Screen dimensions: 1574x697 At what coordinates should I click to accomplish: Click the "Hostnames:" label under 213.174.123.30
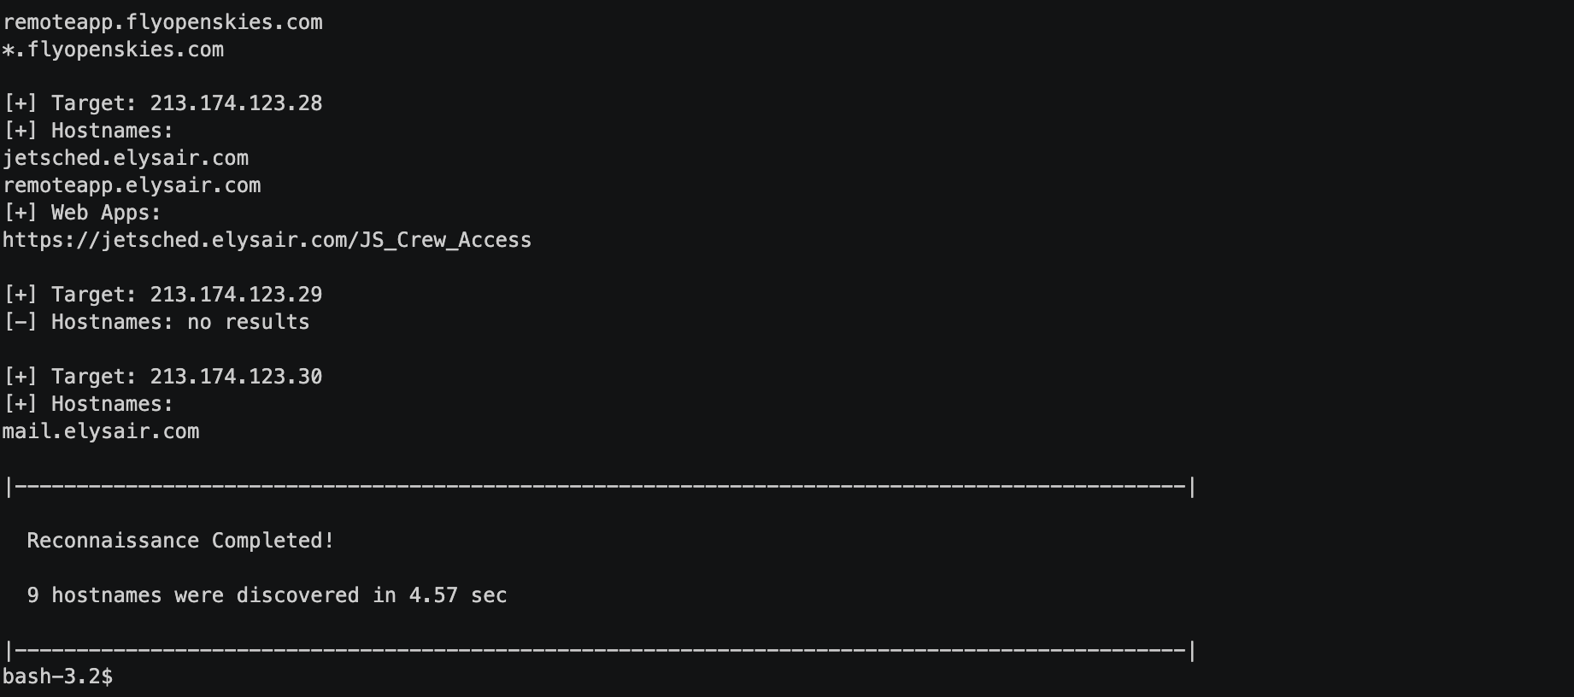[112, 404]
